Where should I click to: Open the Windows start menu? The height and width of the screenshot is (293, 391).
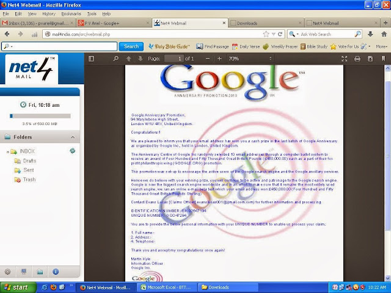(16, 288)
